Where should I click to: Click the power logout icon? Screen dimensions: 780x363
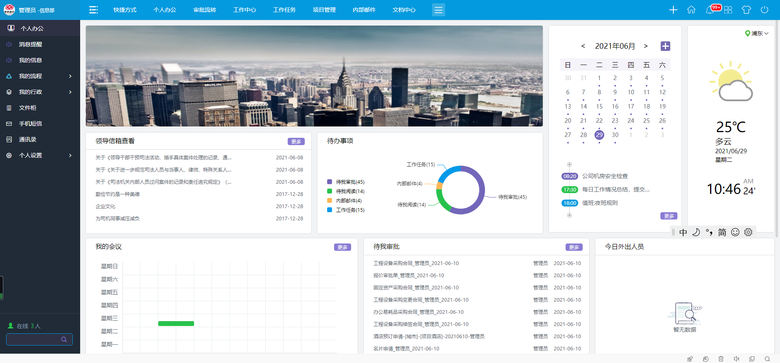coord(765,10)
